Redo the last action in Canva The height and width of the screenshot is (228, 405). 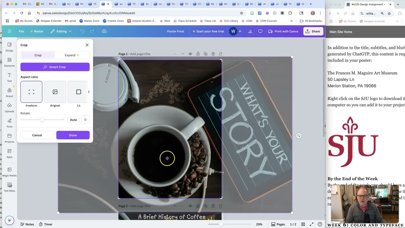point(92,31)
